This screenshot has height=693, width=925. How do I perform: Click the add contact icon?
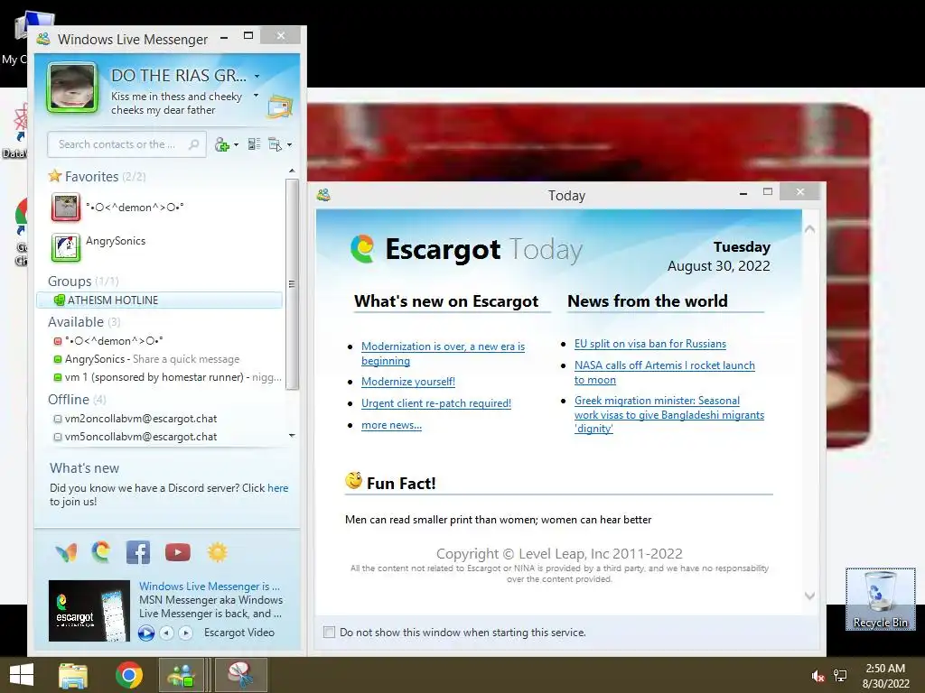coord(222,144)
